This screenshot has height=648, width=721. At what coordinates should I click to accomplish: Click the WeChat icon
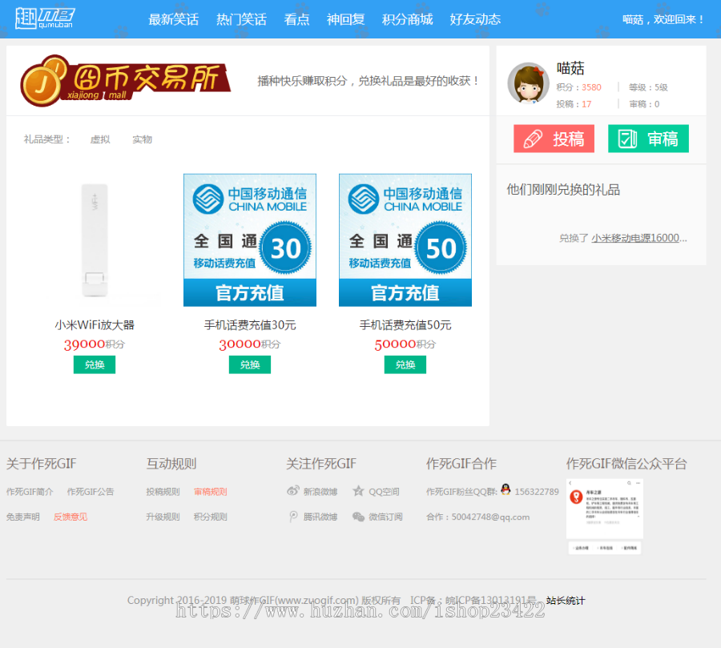coord(358,517)
